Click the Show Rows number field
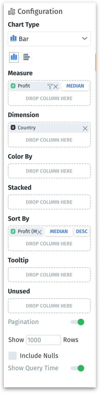Screen dimensions: 100x393 tap(43, 340)
